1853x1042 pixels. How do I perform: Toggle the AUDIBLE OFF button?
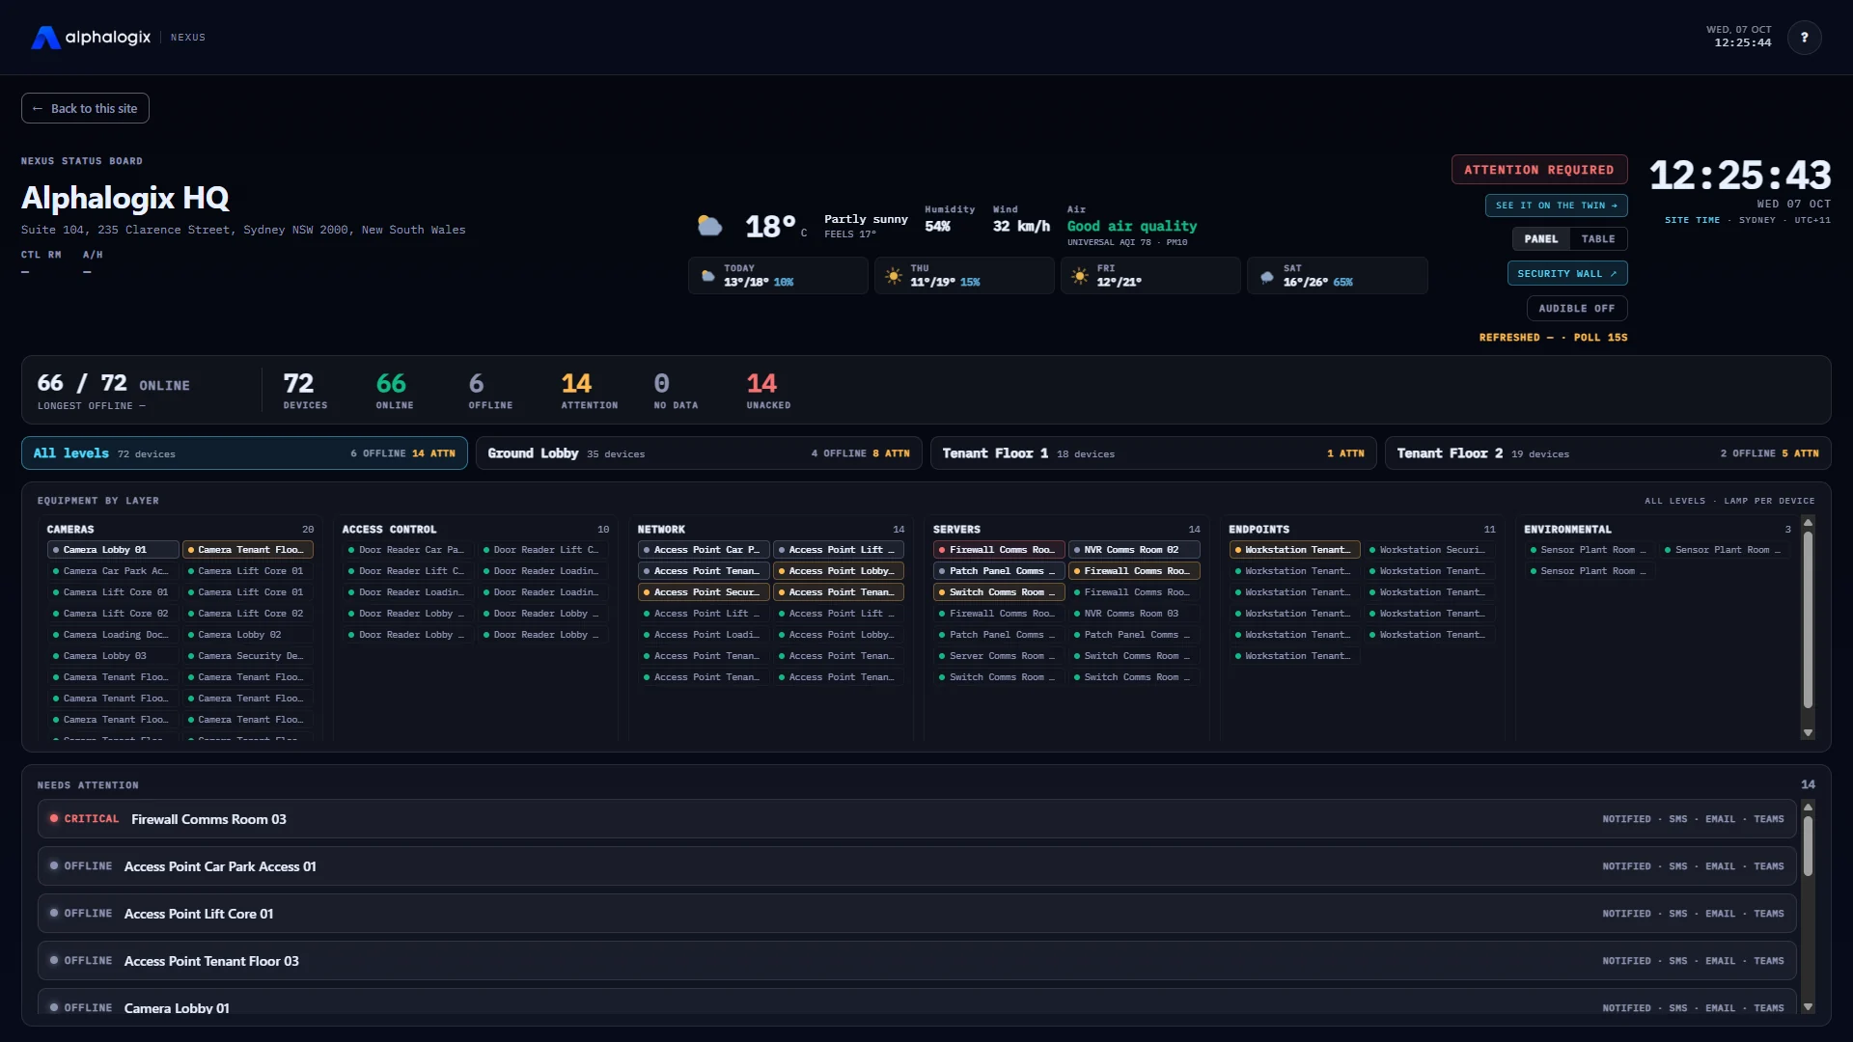1577,309
